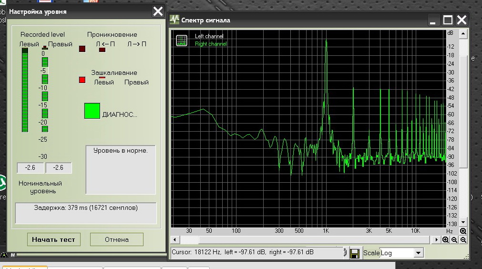Screen dimensions: 482x269
Task: Close the Настройка уровня dialog
Action: tap(158, 11)
